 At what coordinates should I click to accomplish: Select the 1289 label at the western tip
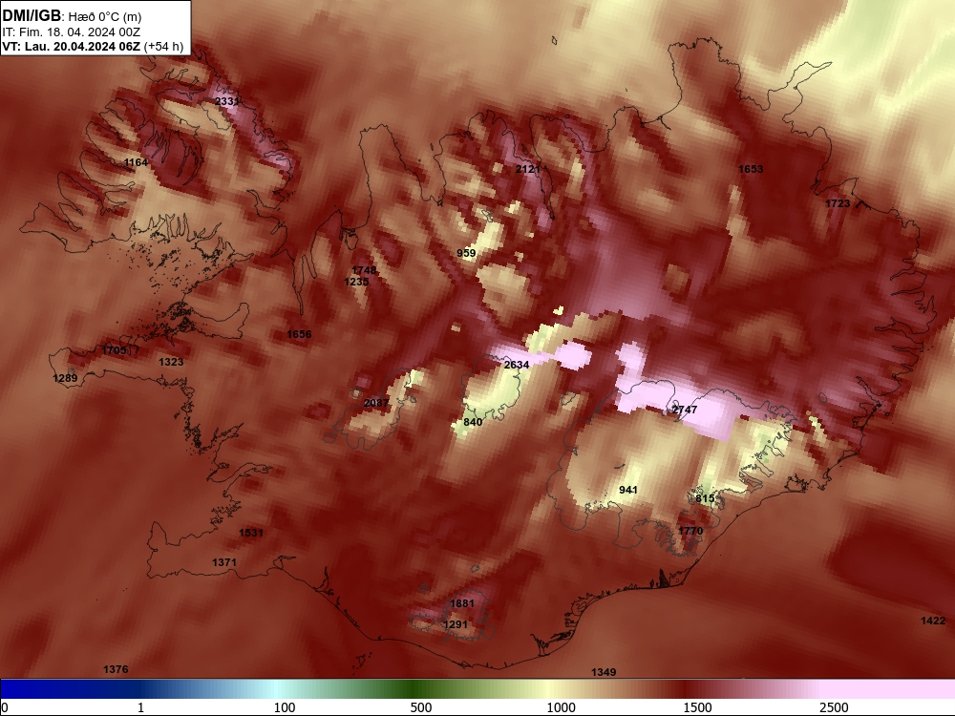tap(65, 379)
